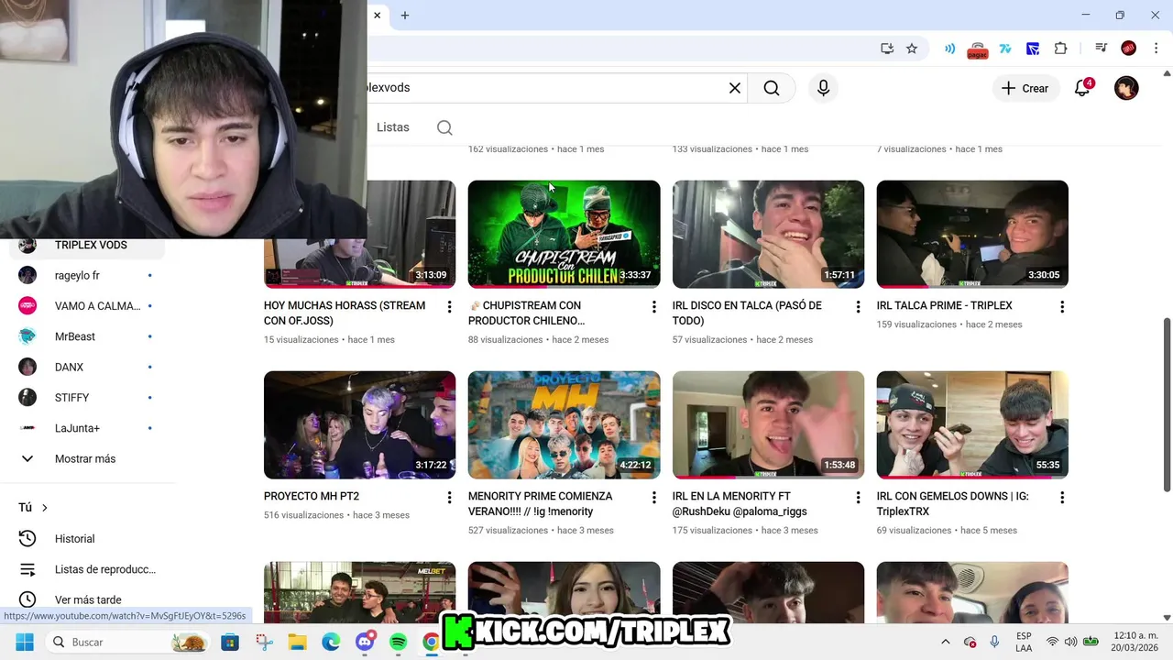Viewport: 1173px width, 660px height.
Task: Open the volume control in system tray
Action: click(x=1070, y=642)
